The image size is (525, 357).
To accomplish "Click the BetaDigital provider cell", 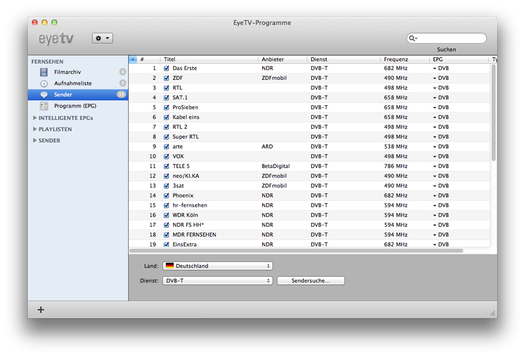I will pyautogui.click(x=275, y=166).
